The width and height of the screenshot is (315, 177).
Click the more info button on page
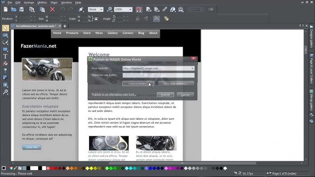(x=32, y=147)
